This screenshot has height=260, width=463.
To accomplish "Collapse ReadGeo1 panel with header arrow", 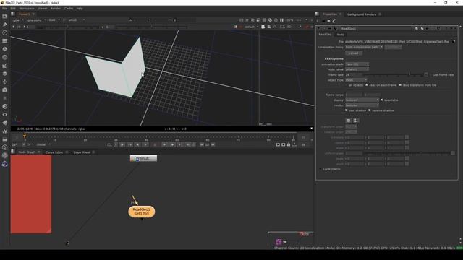I will (318, 29).
